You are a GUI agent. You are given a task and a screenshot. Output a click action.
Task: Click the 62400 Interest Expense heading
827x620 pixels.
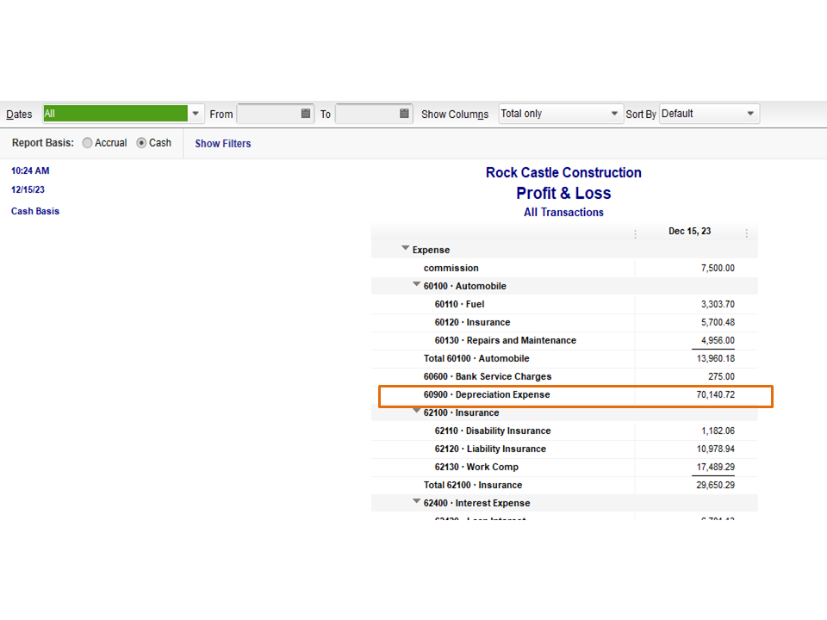click(x=476, y=503)
